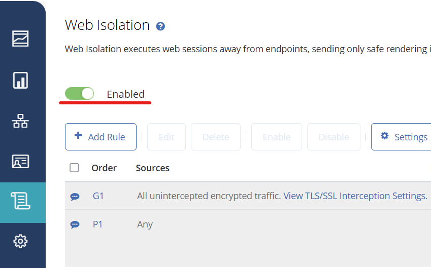Open the network topology sidebar icon

[21, 121]
